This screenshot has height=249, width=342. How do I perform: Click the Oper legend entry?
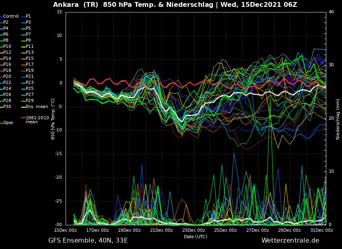click(x=7, y=123)
